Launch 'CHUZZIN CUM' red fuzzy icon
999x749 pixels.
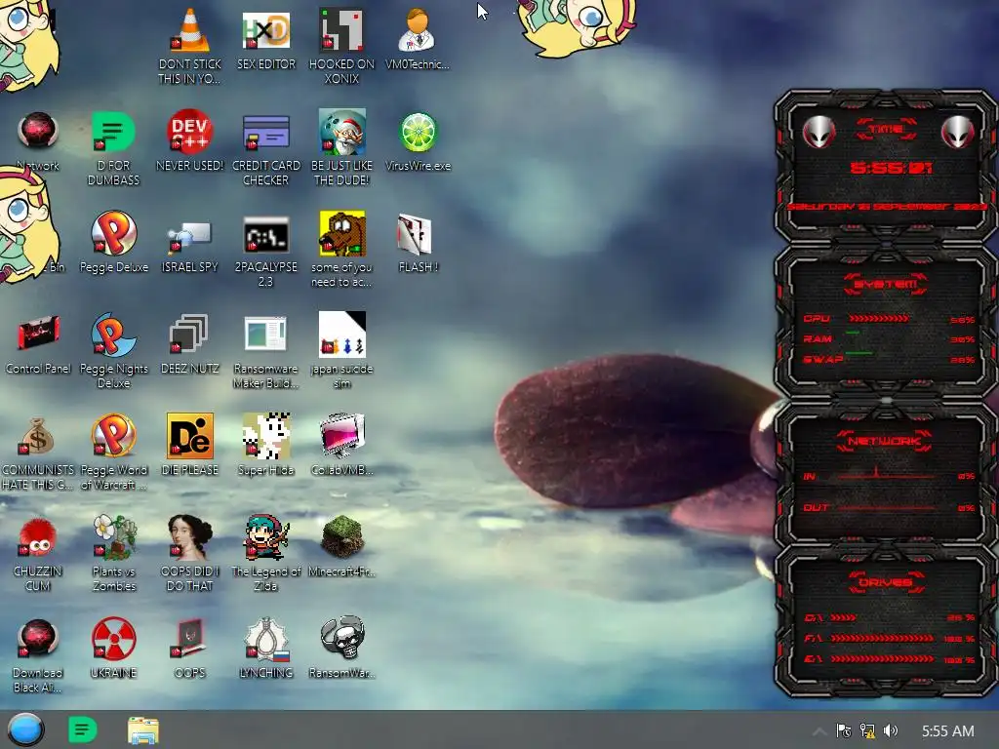(x=38, y=537)
